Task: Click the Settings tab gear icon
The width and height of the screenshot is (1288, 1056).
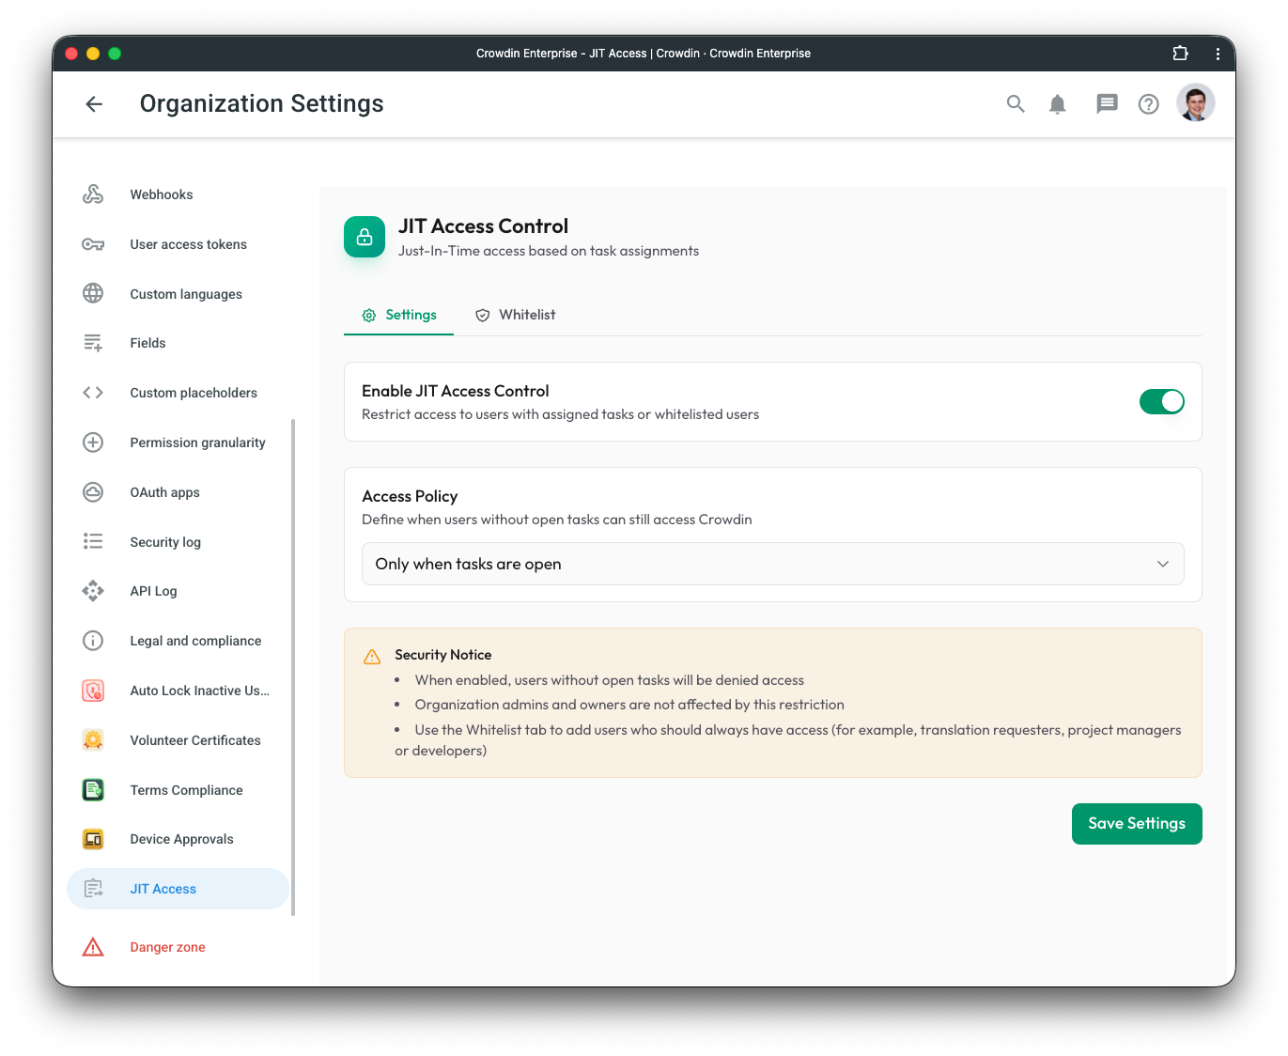Action: 369,316
